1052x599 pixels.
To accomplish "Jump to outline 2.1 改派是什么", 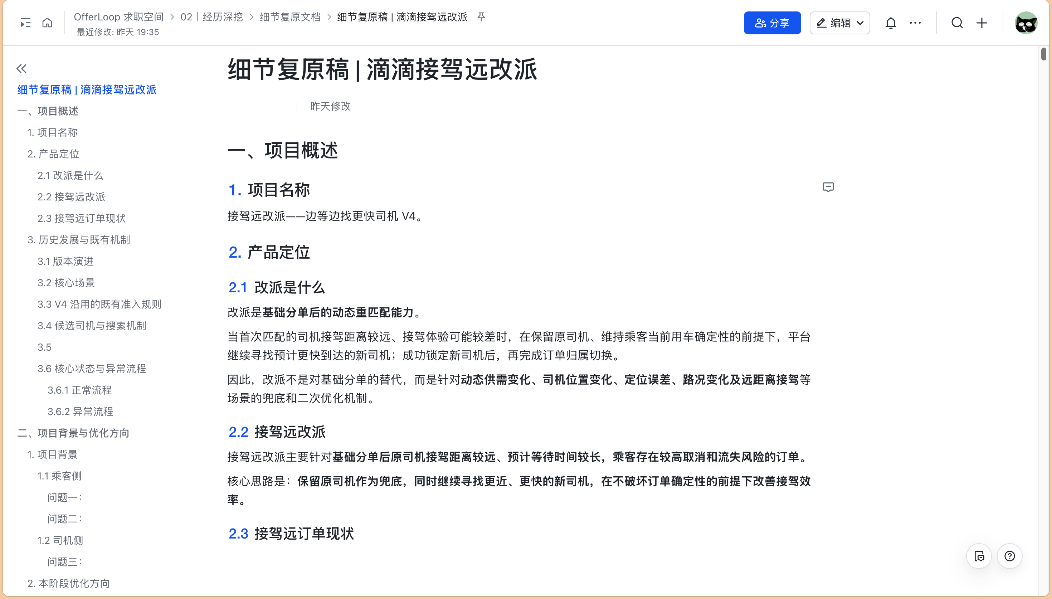I will [x=70, y=175].
